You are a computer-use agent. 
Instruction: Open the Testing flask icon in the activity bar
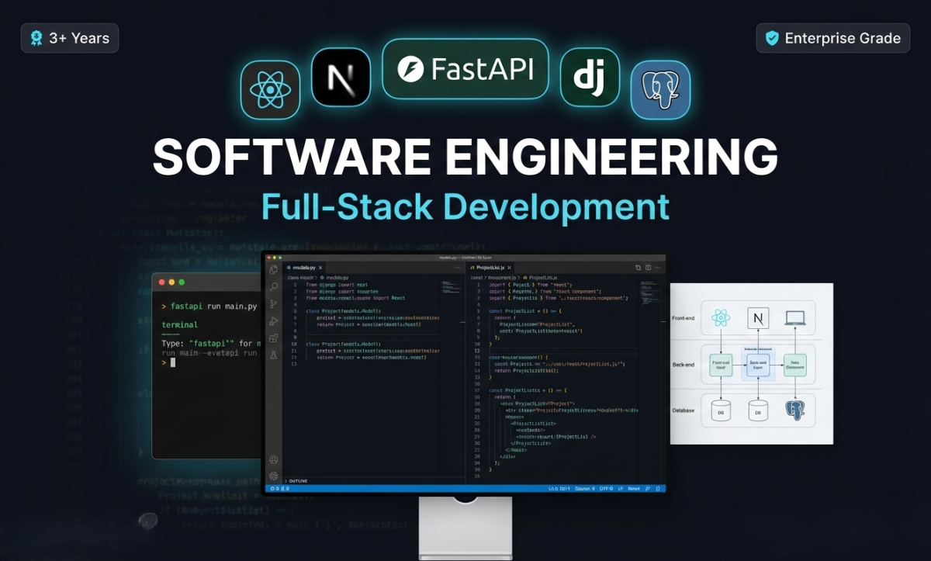(274, 355)
